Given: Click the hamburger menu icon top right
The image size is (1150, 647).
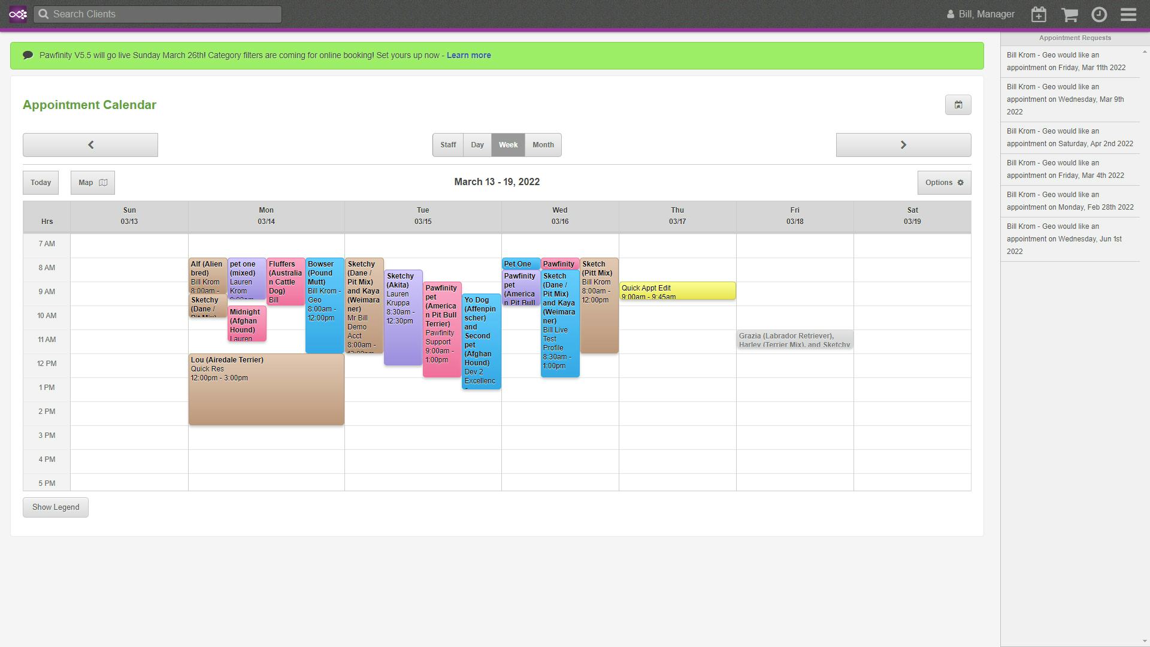Looking at the screenshot, I should point(1128,13).
